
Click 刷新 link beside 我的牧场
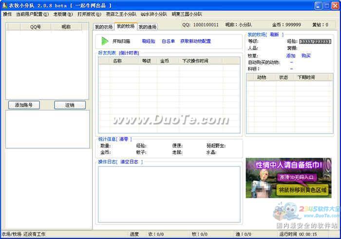pos(274,35)
